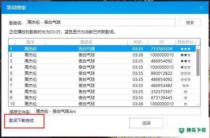Focus the 歌曲名 input field
The image size is (210, 138).
tap(101, 22)
